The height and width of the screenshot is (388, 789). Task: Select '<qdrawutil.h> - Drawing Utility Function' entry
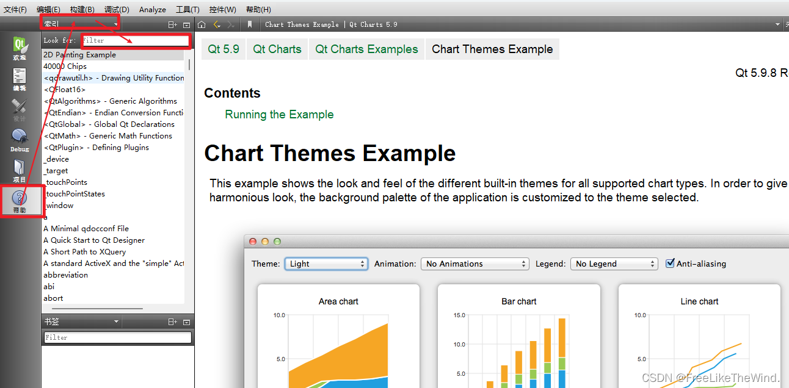pyautogui.click(x=113, y=77)
